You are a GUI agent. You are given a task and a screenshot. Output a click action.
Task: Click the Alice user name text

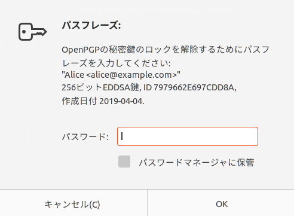(74, 75)
